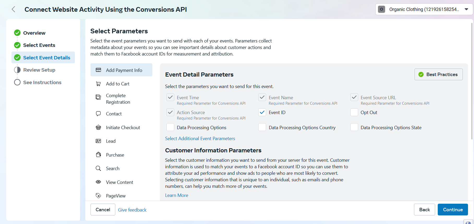The height and width of the screenshot is (224, 474).
Task: Click the Initiate Checkout basket icon
Action: [x=98, y=127]
